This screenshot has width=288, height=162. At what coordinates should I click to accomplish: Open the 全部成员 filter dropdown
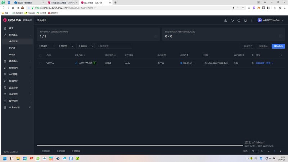coord(46,46)
